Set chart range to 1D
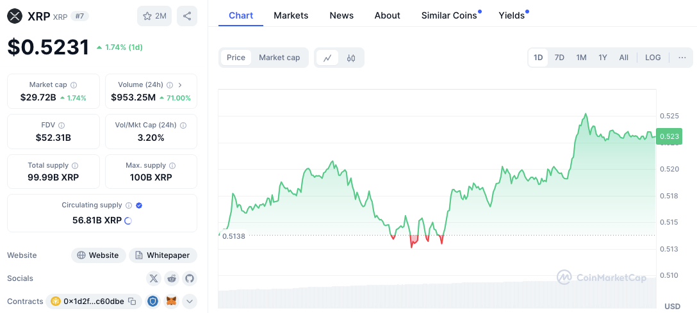The image size is (697, 313). pyautogui.click(x=538, y=58)
